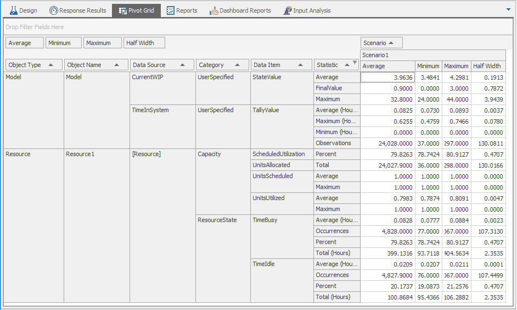Select the ScheduledUtilization data item
The image size is (517, 310).
pyautogui.click(x=282, y=154)
